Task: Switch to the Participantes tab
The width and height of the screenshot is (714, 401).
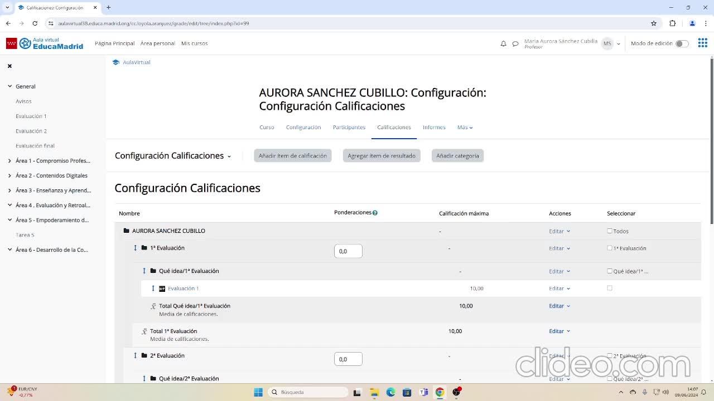Action: tap(349, 128)
